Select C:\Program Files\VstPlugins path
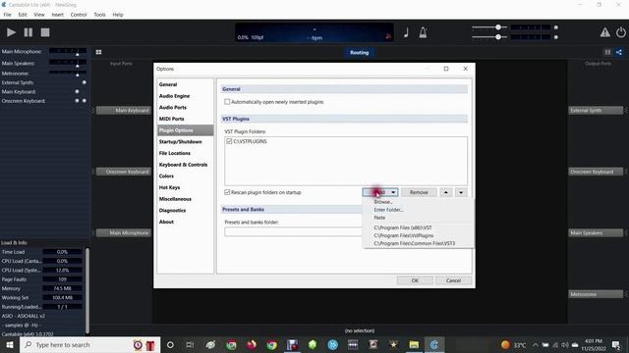629x353 pixels. [404, 235]
